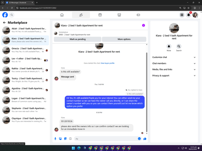Viewport: 202px width, 151px height.
Task: Show hidden system tray icons chevron
Action: (179, 148)
